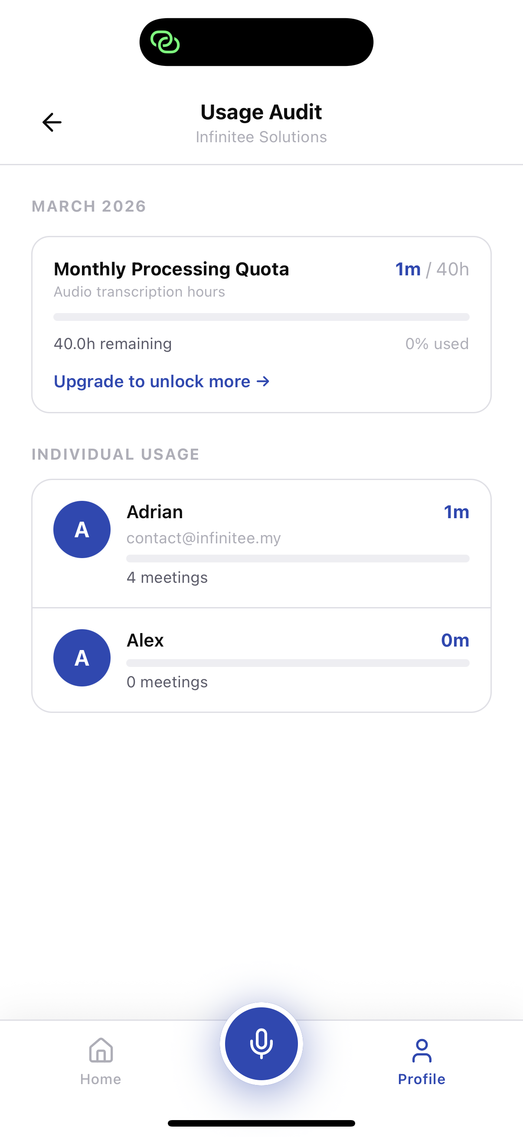523x1137 pixels.
Task: Click Adrian's usage progress bar
Action: (x=297, y=559)
